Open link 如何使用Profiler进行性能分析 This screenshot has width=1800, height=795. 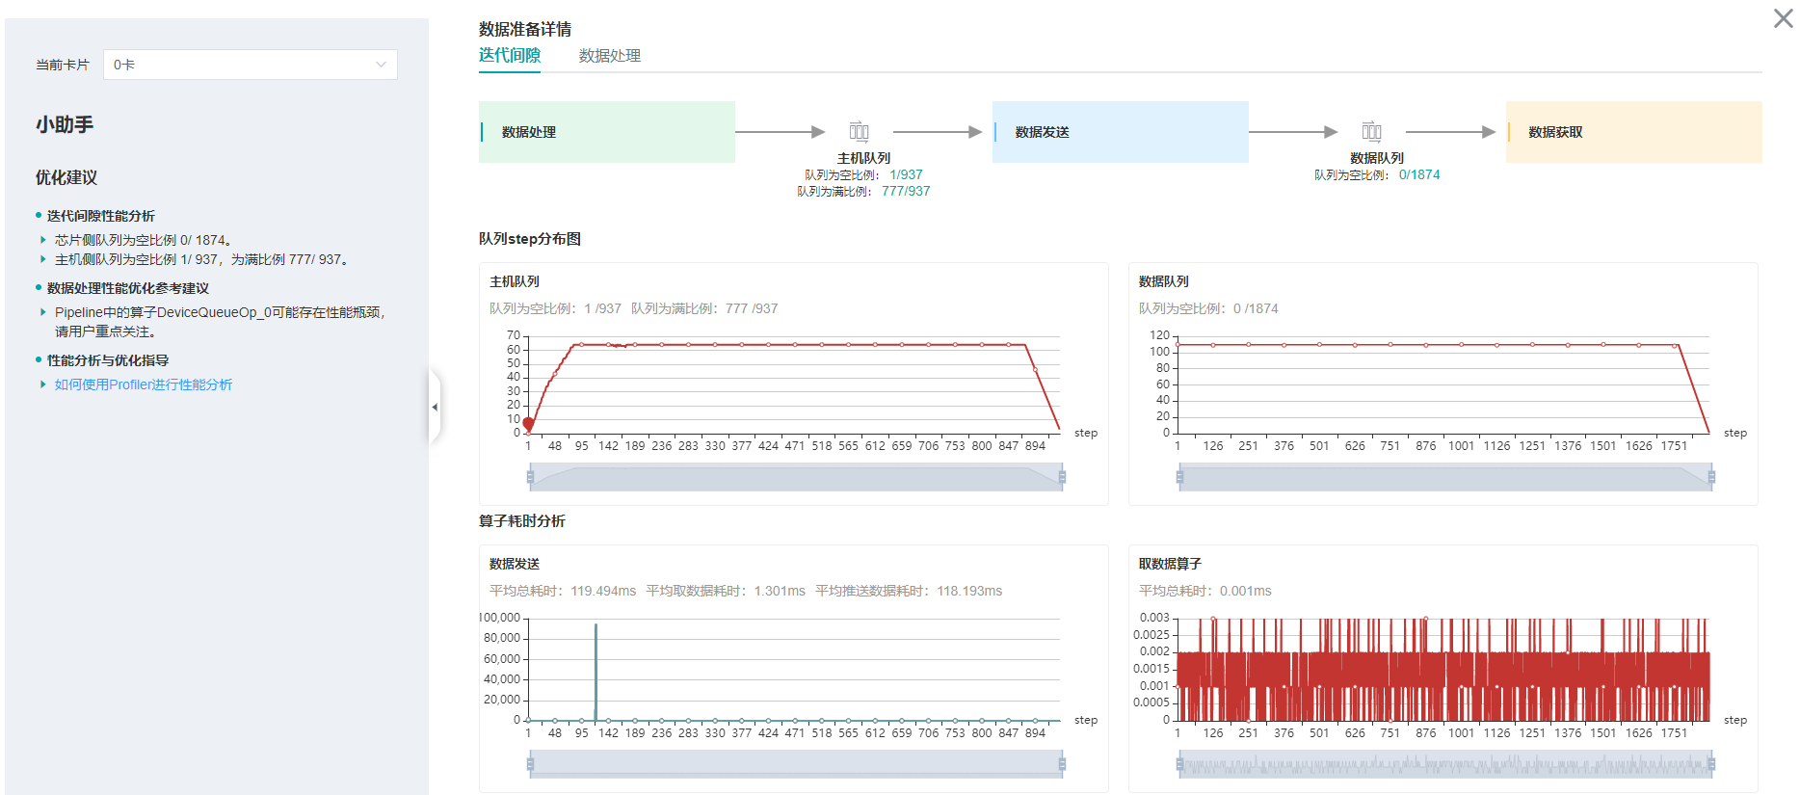click(143, 384)
